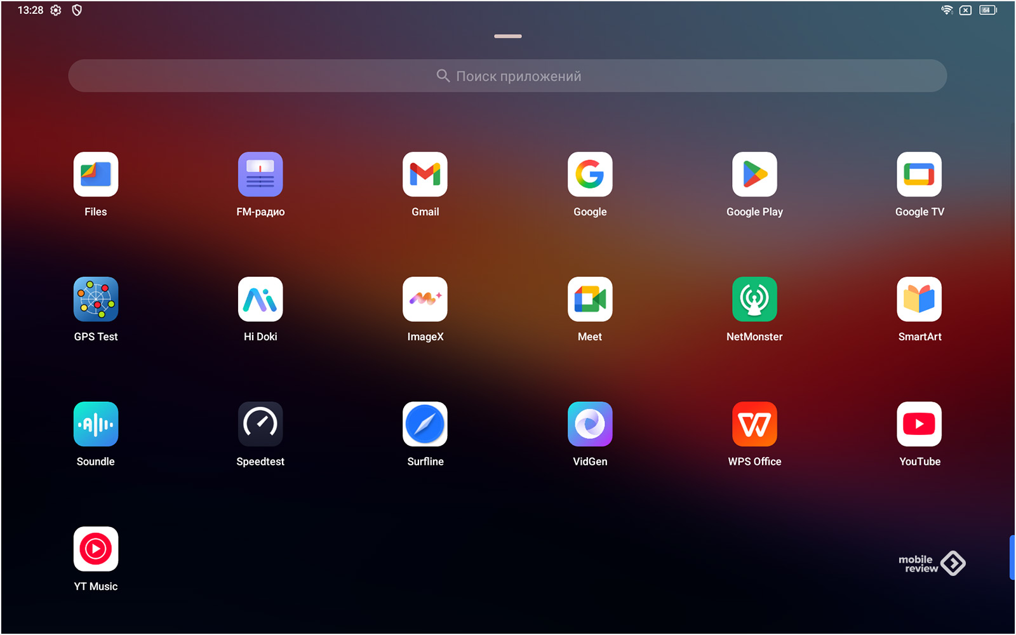Launch WPS Office

(x=754, y=424)
